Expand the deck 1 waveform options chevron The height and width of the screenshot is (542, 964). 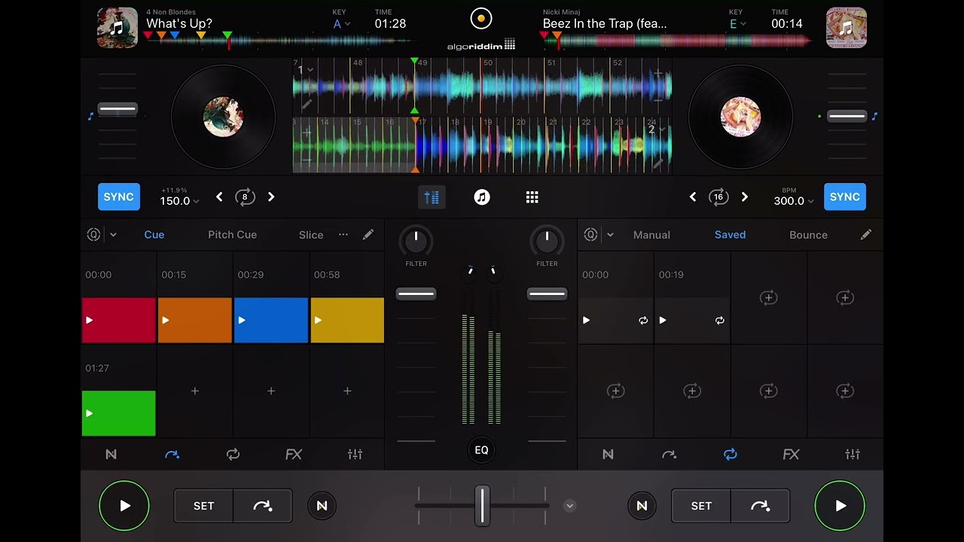pos(310,70)
